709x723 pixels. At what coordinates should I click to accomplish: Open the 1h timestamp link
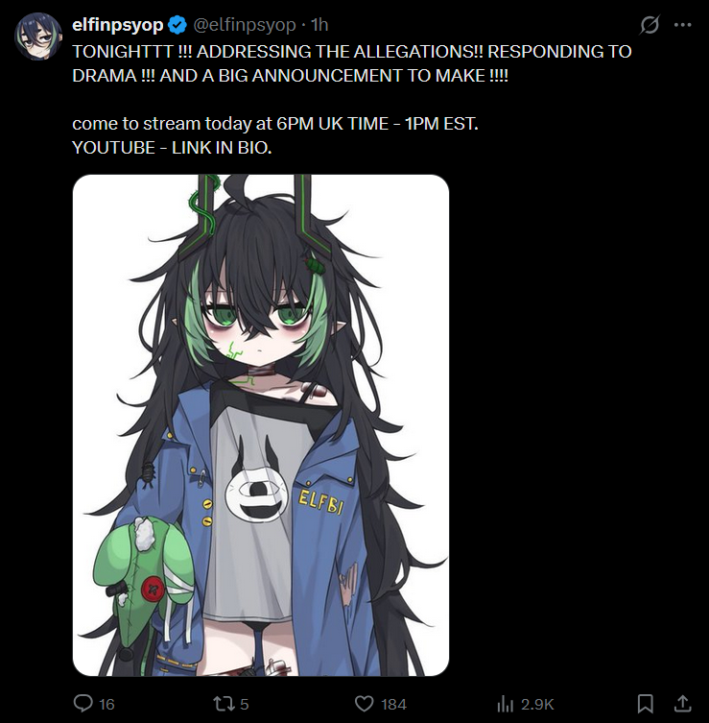(319, 25)
